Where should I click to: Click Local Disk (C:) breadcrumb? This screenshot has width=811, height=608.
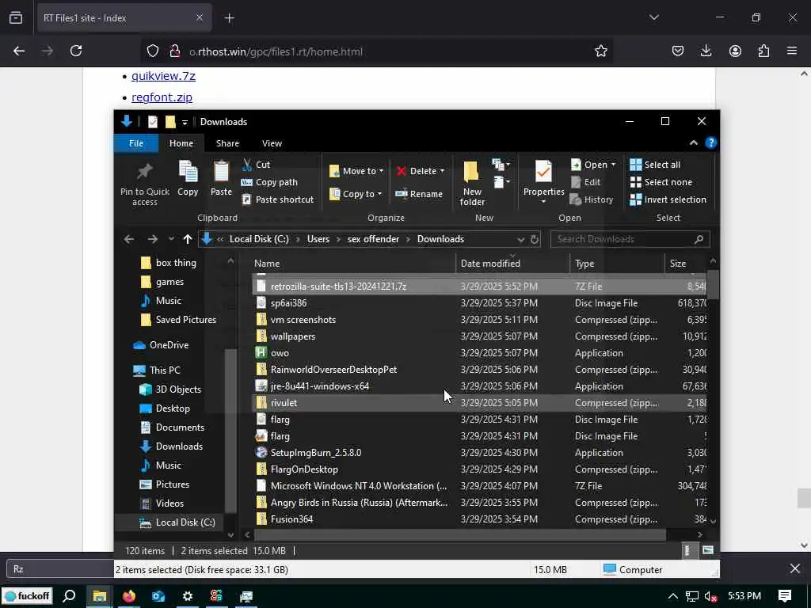(259, 239)
